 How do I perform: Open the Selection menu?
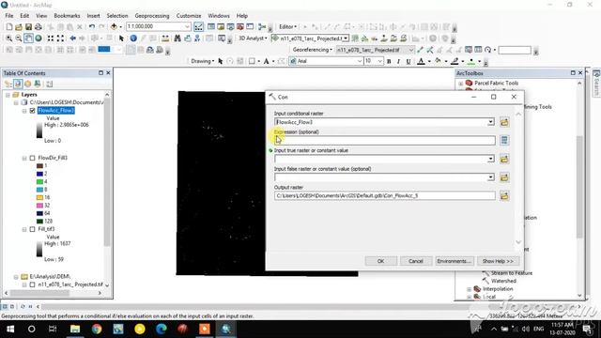(x=117, y=16)
